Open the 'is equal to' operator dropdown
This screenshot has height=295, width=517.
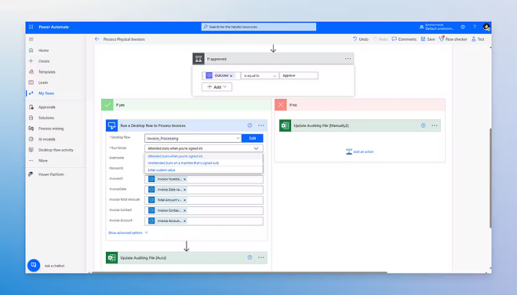[260, 76]
